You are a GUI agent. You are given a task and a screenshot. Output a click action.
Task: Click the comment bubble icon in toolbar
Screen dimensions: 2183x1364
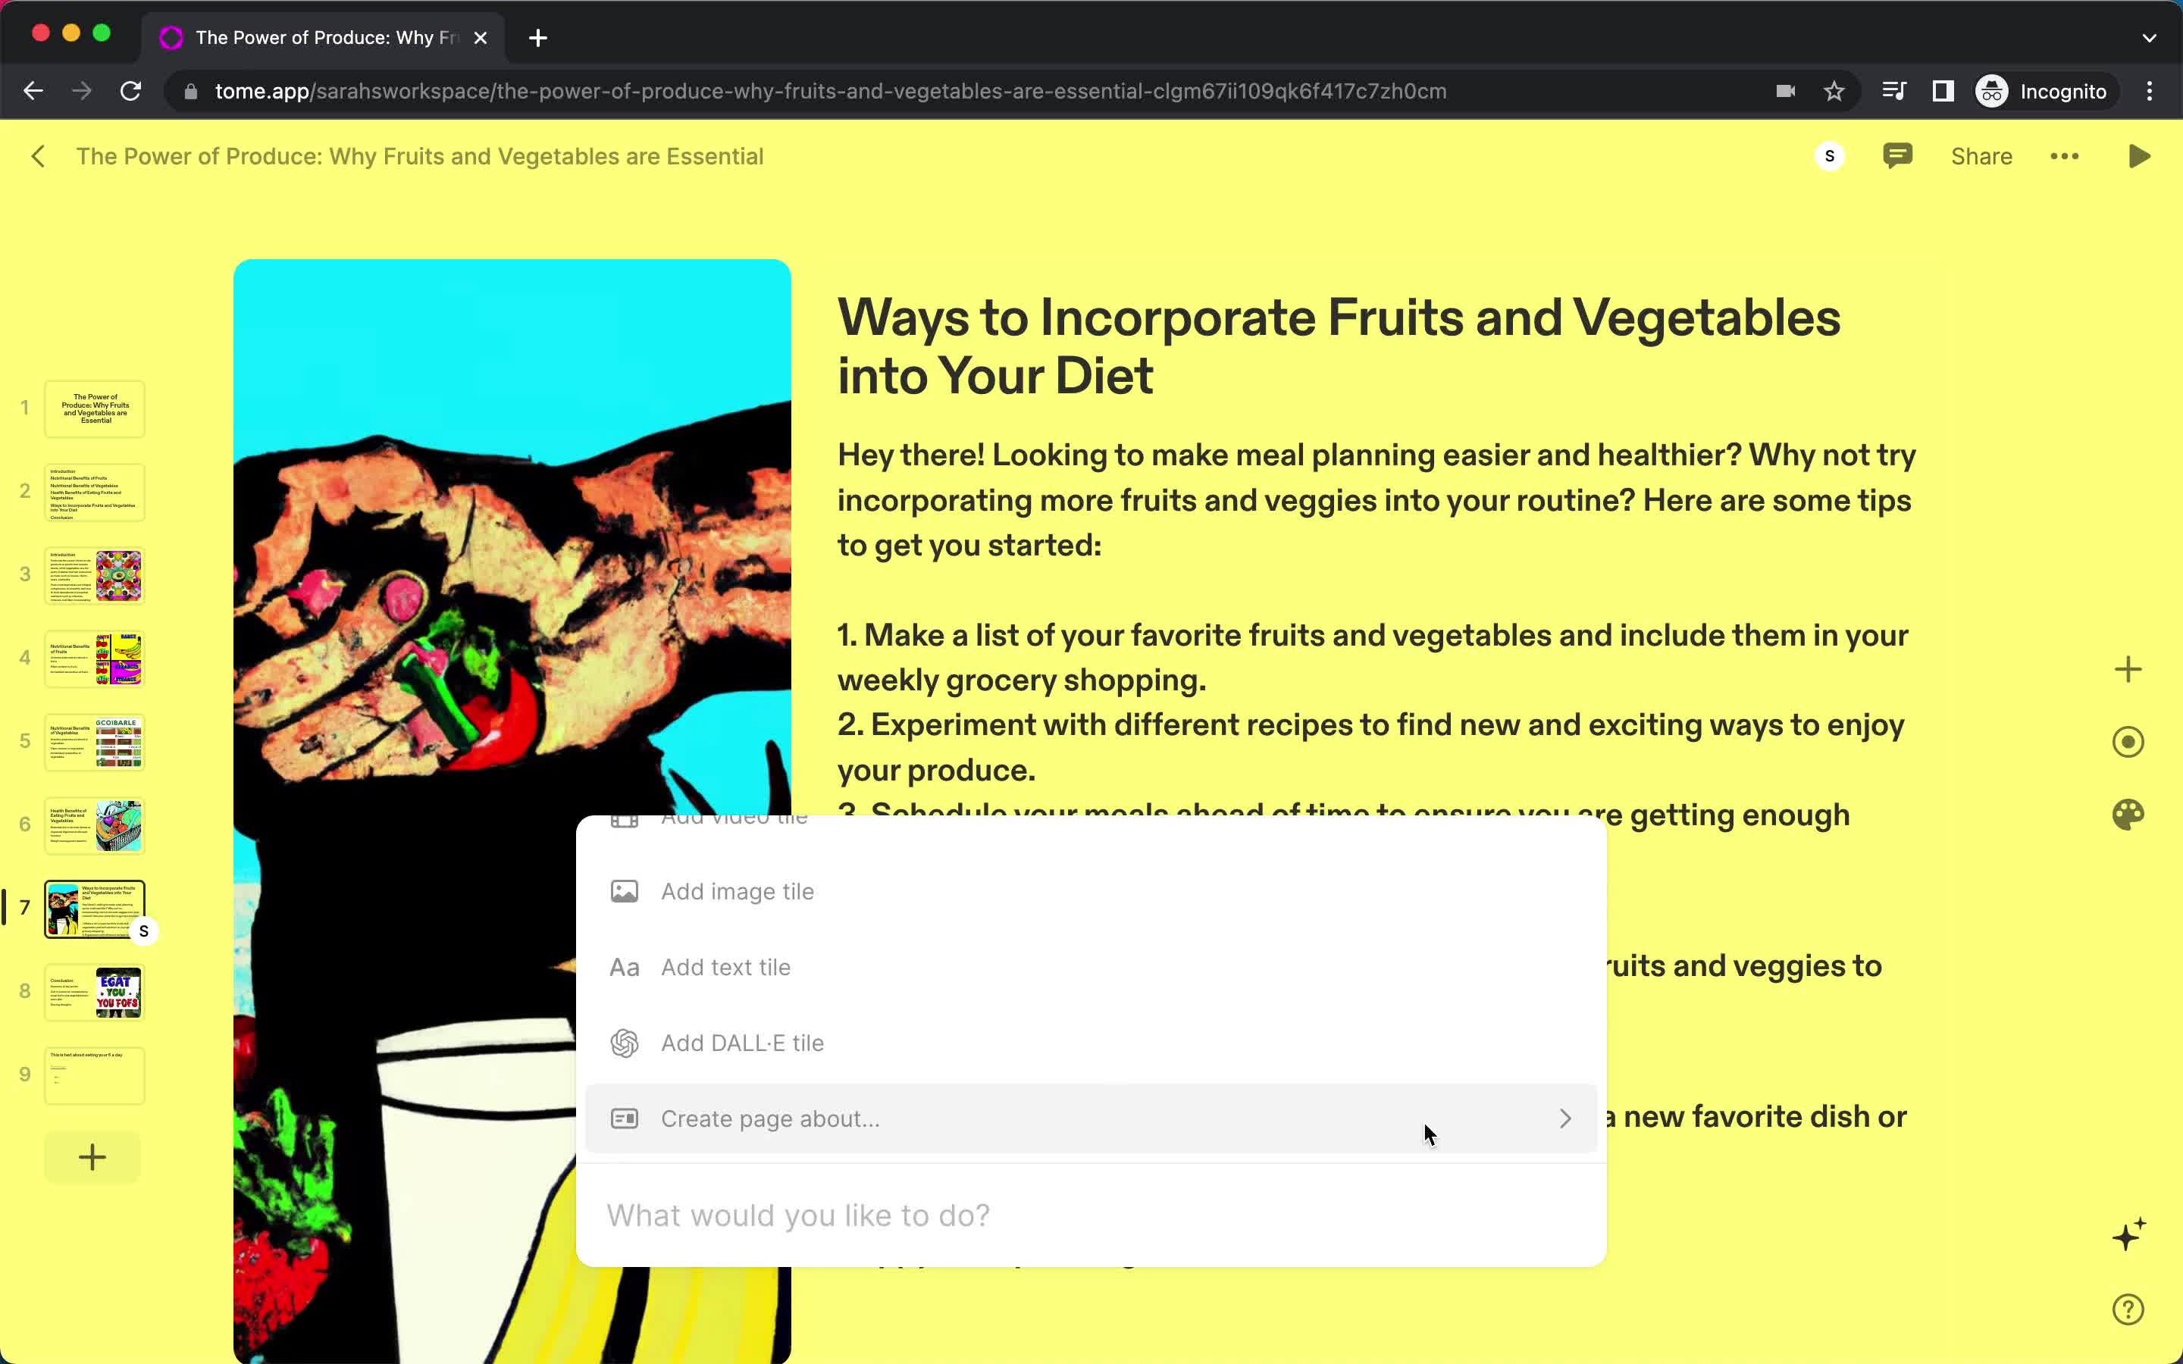pos(1897,155)
